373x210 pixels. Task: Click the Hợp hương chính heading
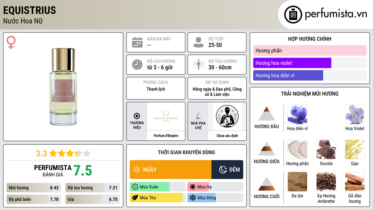pos(310,39)
